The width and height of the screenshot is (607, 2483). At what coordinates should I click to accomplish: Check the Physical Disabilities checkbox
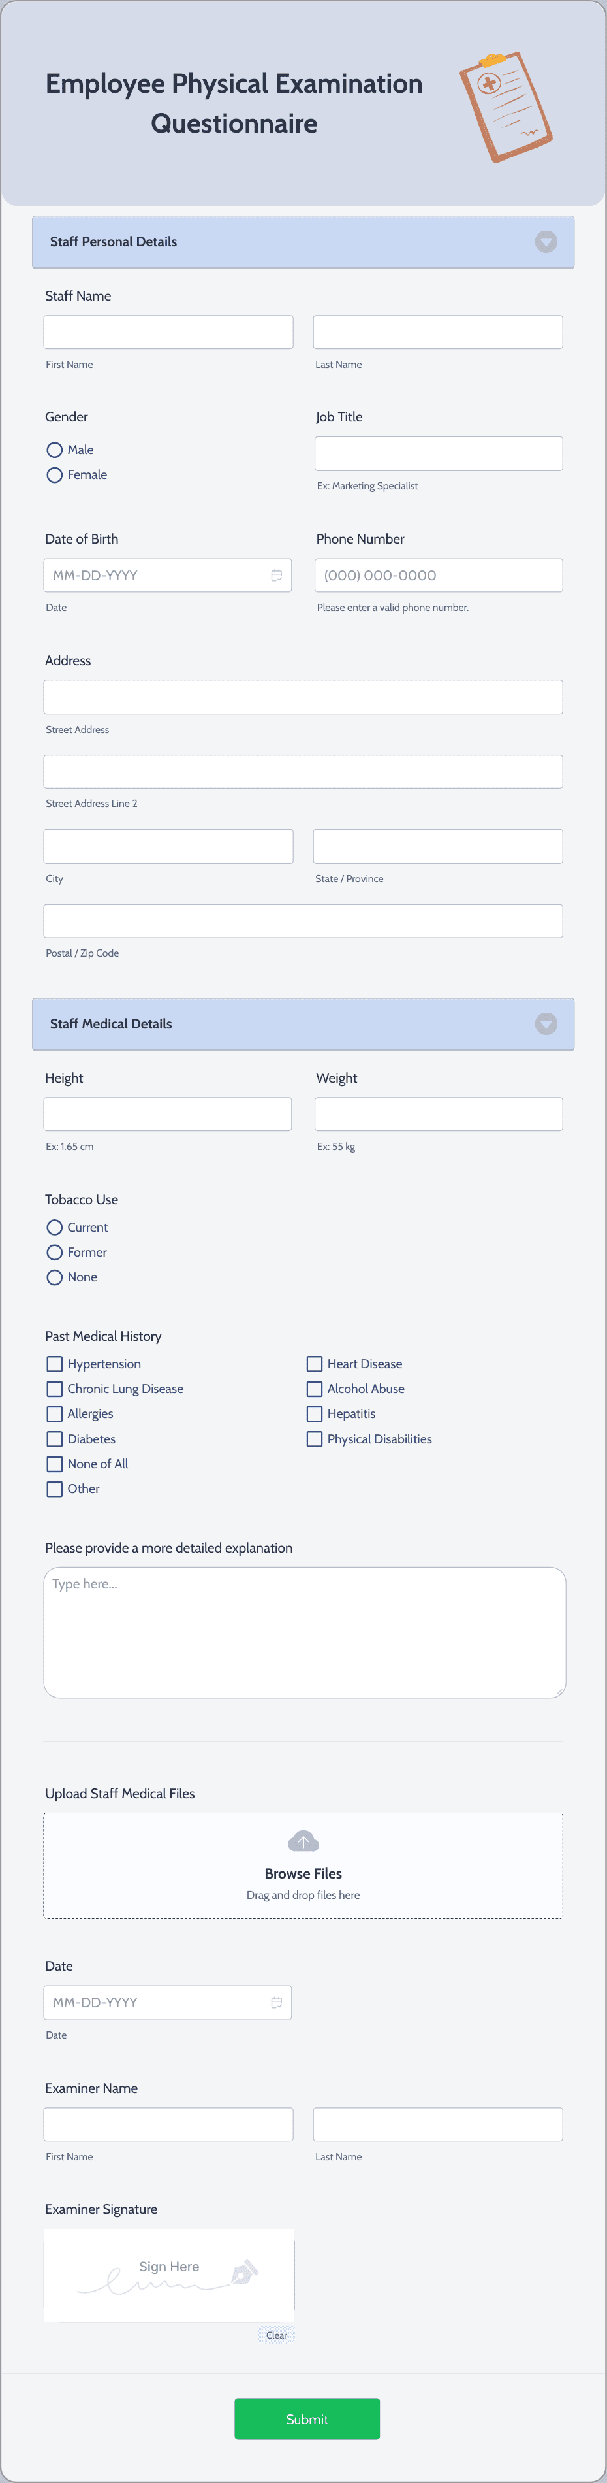pyautogui.click(x=314, y=1438)
